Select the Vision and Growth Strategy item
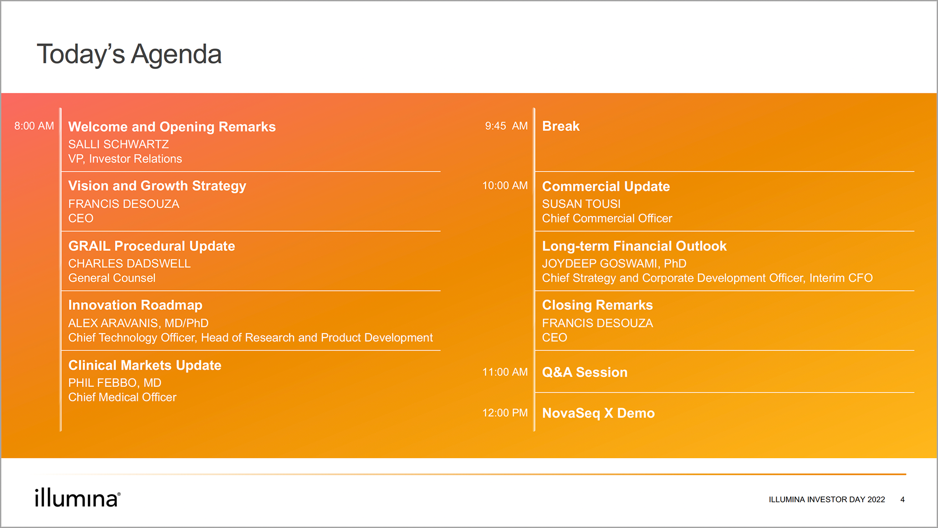This screenshot has height=528, width=938. [x=157, y=186]
